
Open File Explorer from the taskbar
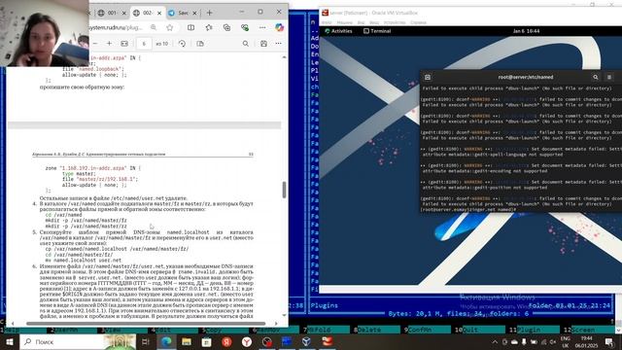point(187,341)
